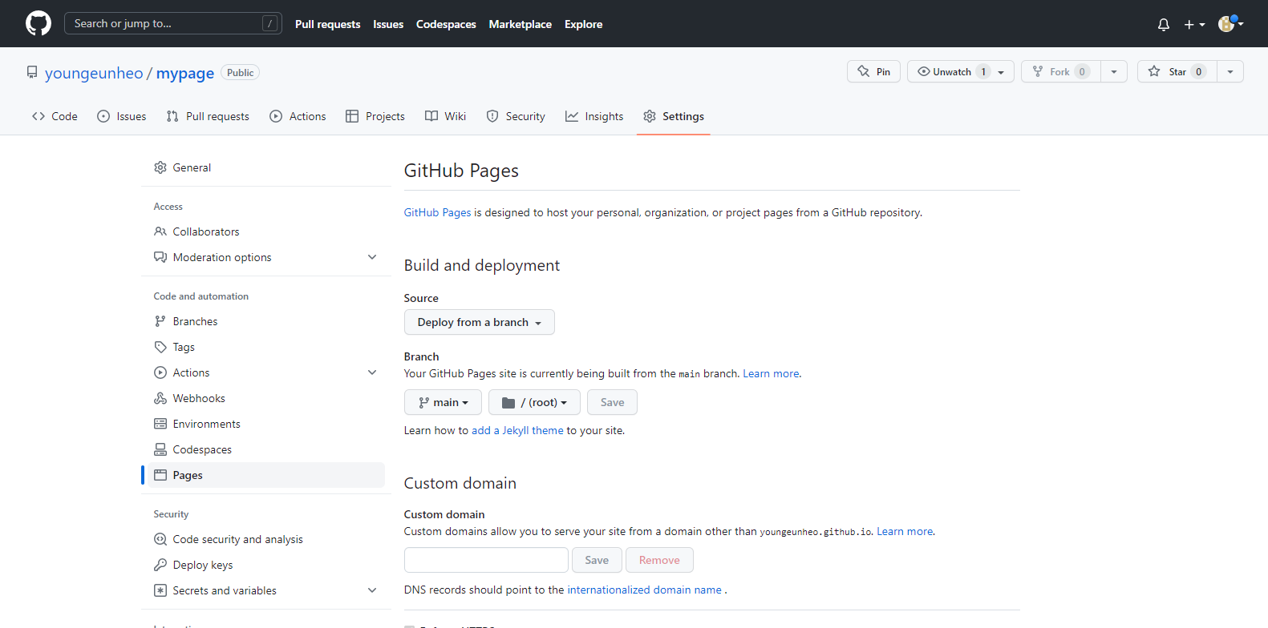
Task: Click the Branches git-branch icon
Action: coord(160,321)
